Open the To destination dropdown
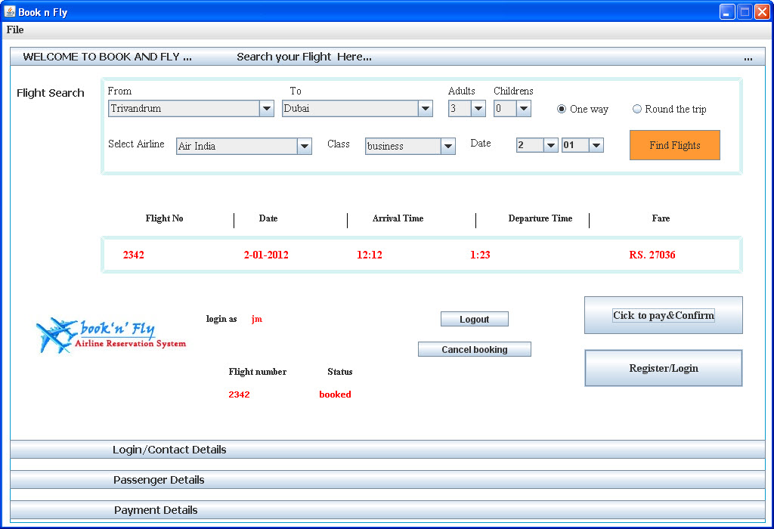Screen dimensions: 774x529 point(358,109)
